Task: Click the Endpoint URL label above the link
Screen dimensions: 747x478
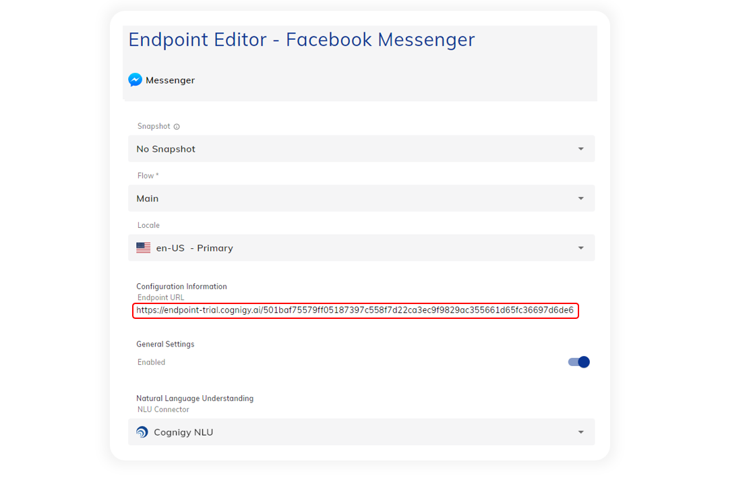Action: (160, 297)
